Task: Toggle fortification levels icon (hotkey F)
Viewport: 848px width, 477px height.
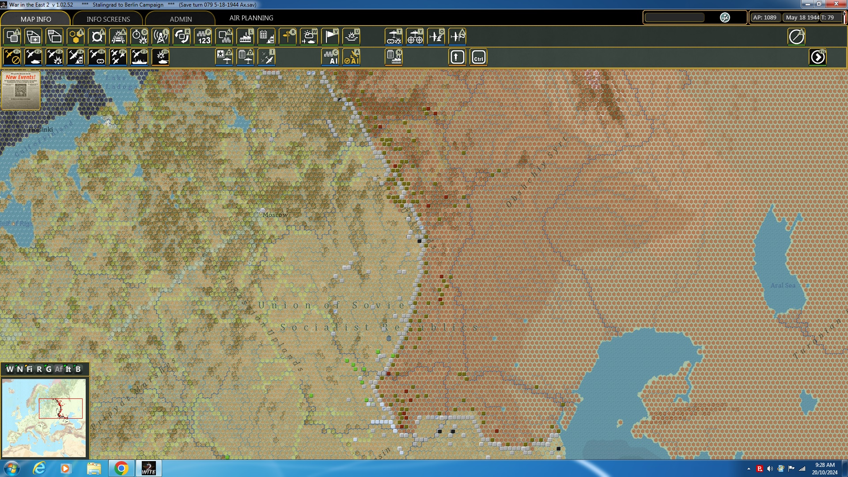Action: [97, 37]
